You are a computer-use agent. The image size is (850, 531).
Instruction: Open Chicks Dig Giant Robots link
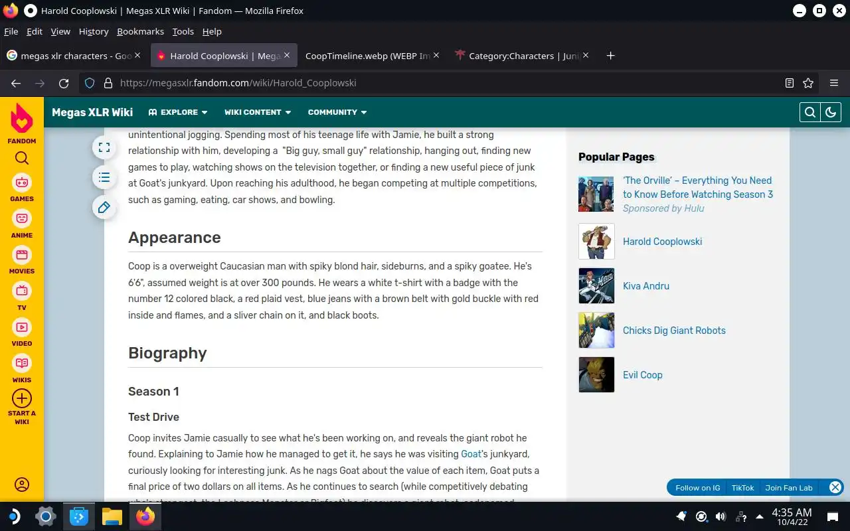click(674, 331)
